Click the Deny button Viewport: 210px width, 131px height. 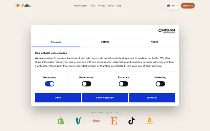tap(58, 98)
